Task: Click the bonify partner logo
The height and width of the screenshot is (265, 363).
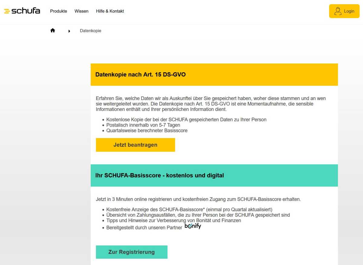Action: click(x=193, y=226)
